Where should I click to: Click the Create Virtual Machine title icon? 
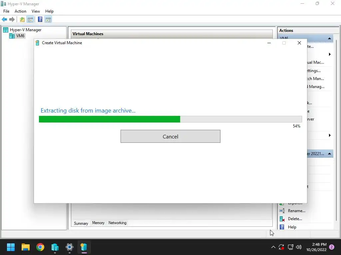click(37, 43)
